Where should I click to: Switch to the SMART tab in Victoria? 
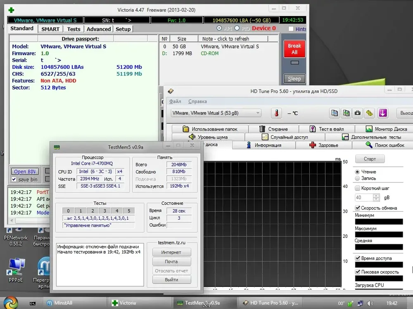click(50, 29)
